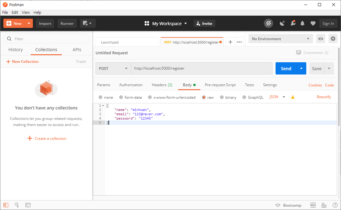Click the Runner button

tap(67, 23)
